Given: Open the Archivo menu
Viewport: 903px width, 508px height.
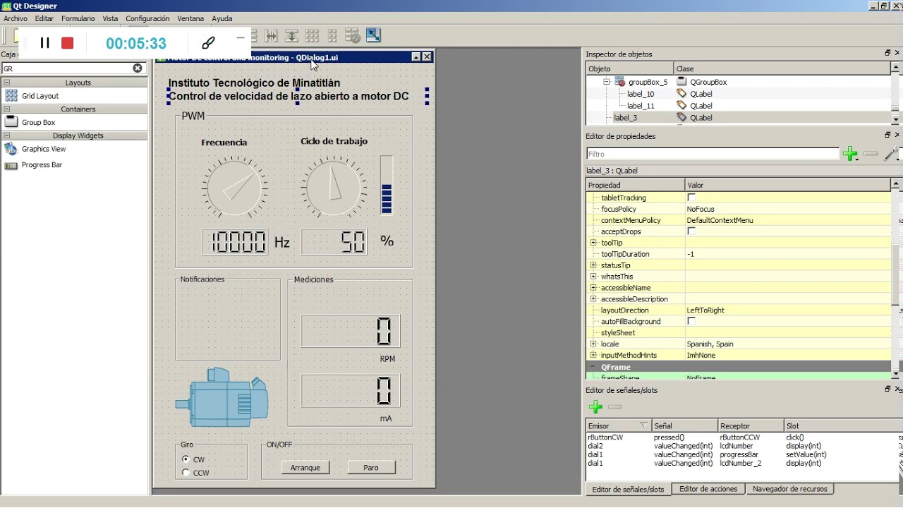Looking at the screenshot, I should point(16,18).
